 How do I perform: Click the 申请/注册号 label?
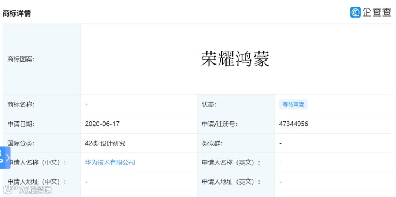(220, 124)
